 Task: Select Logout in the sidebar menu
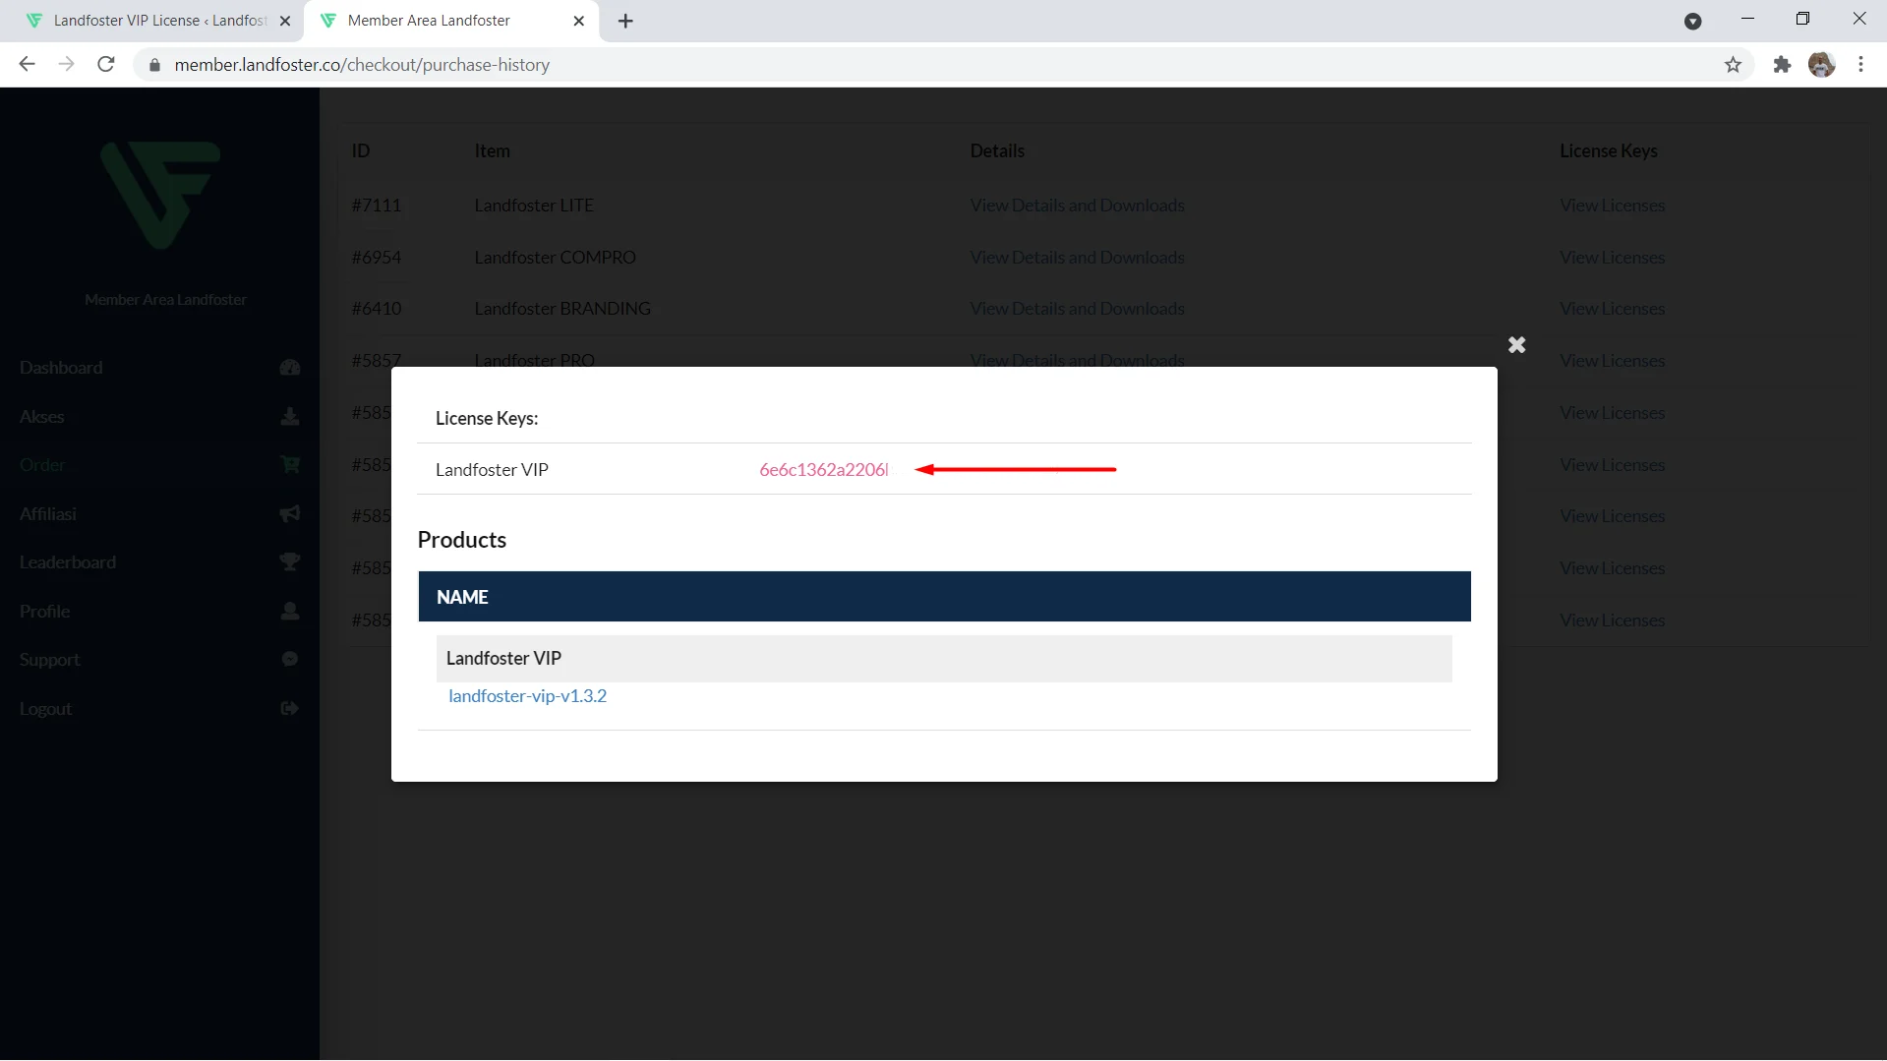click(x=46, y=708)
